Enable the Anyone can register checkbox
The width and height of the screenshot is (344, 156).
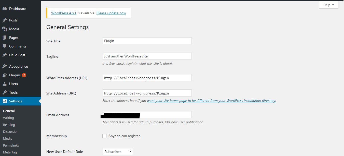[104, 136]
